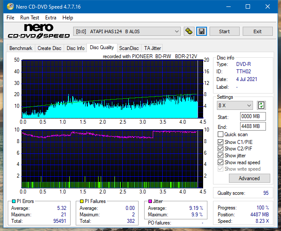Click the Jitter maximum 9.9 % value
The width and height of the screenshot is (281, 231).
197,215
